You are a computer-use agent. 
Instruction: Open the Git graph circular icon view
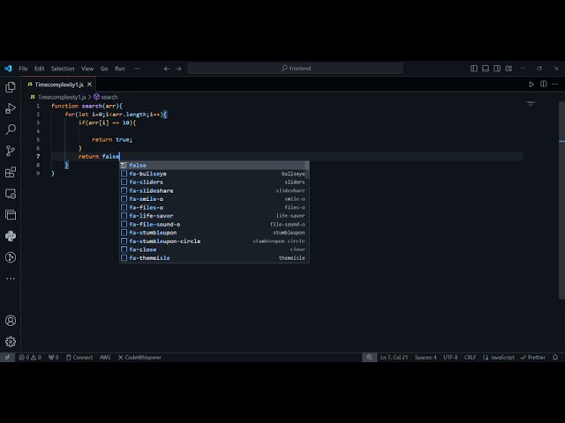[x=11, y=257]
